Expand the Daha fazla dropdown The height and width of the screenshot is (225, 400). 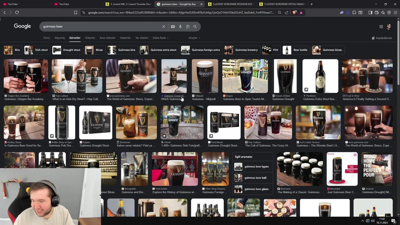[160, 38]
